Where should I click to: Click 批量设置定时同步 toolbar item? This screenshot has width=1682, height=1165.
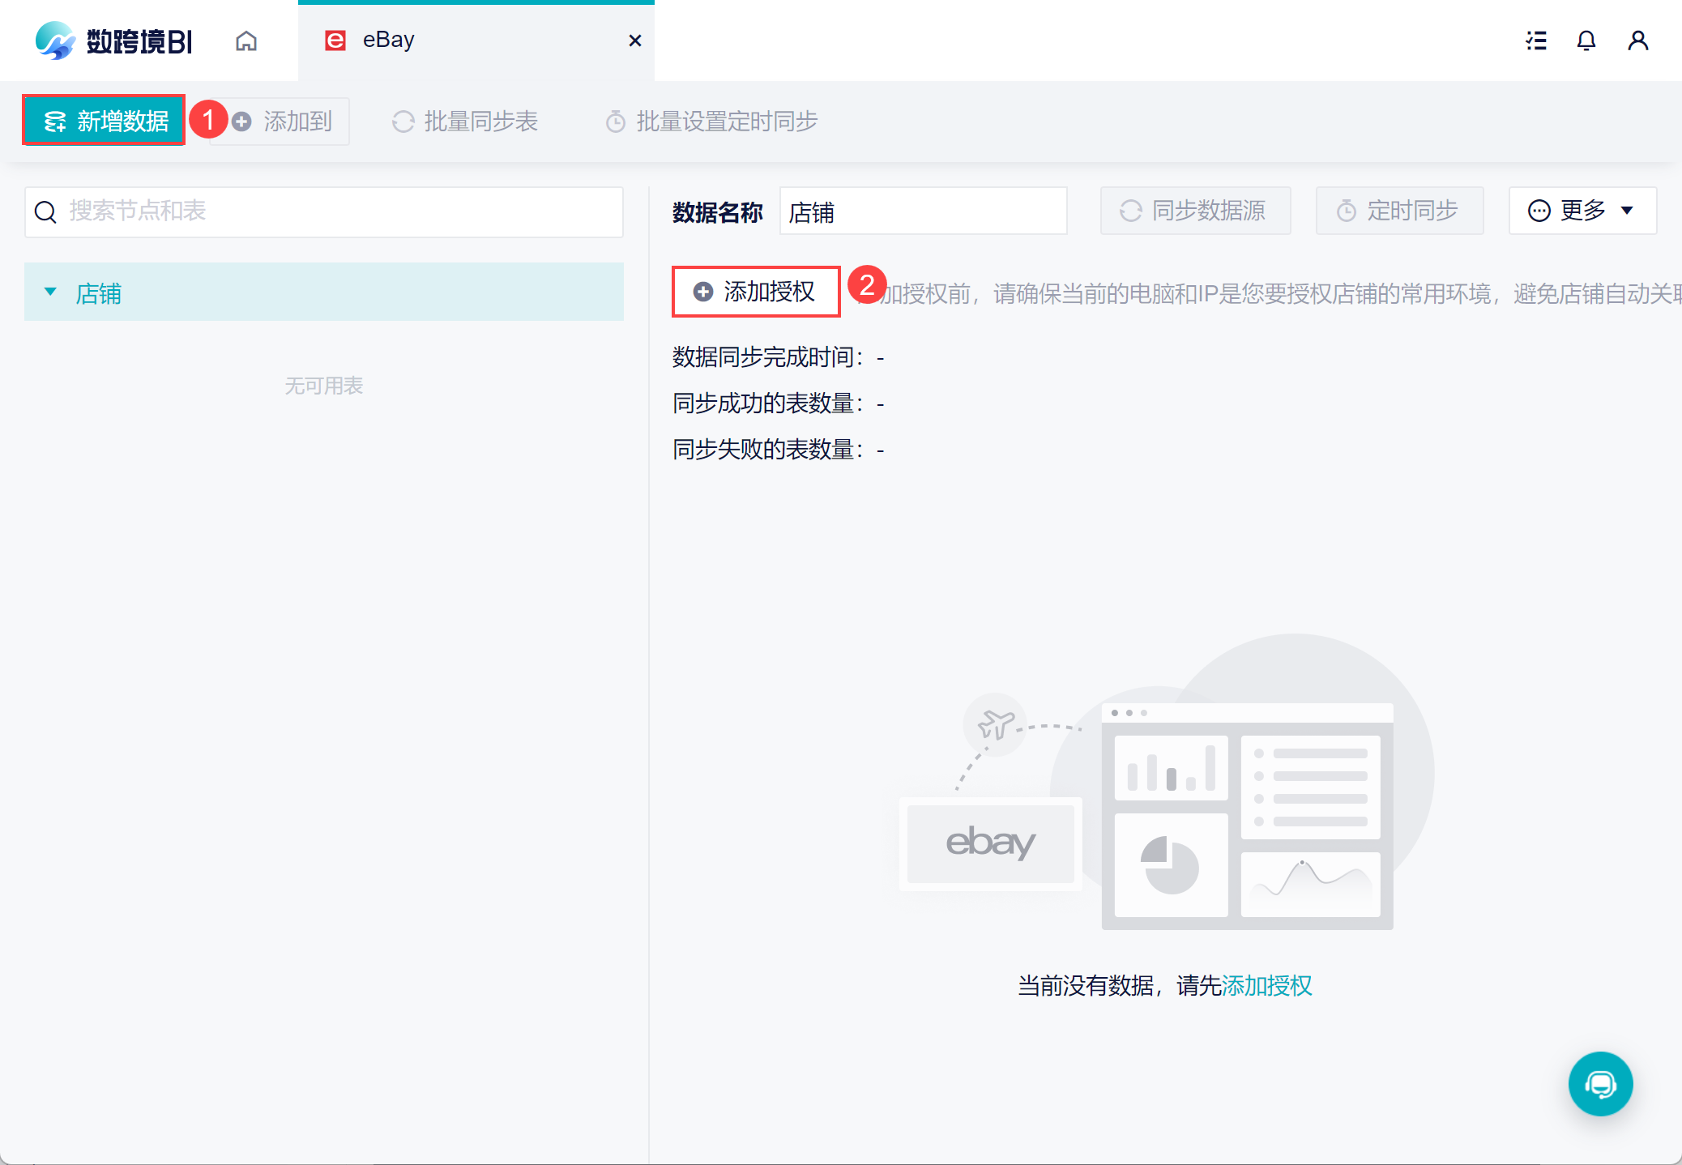tap(711, 122)
